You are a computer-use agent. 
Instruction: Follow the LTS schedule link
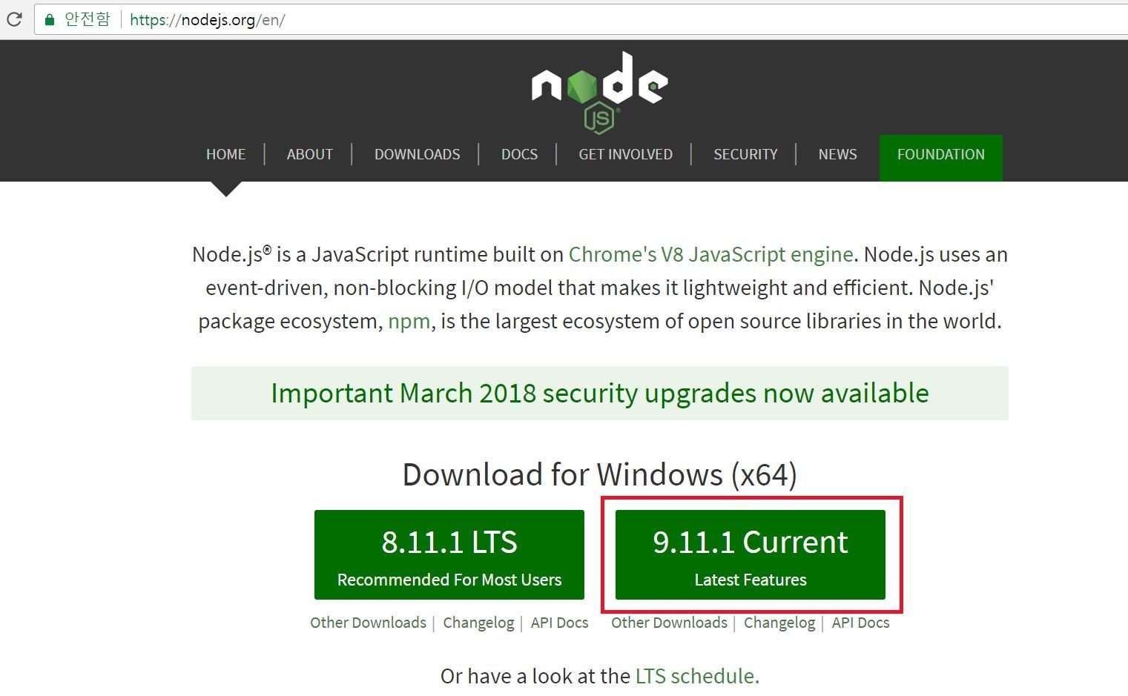(696, 676)
